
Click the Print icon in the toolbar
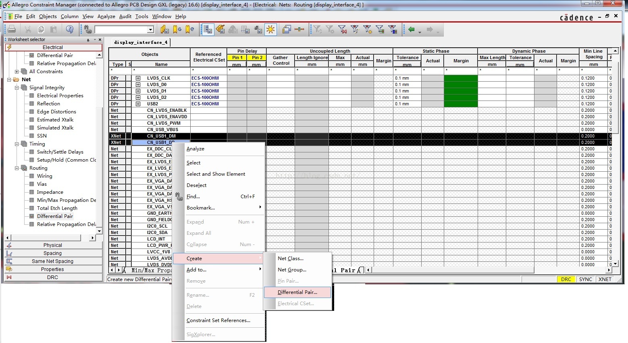12,29
